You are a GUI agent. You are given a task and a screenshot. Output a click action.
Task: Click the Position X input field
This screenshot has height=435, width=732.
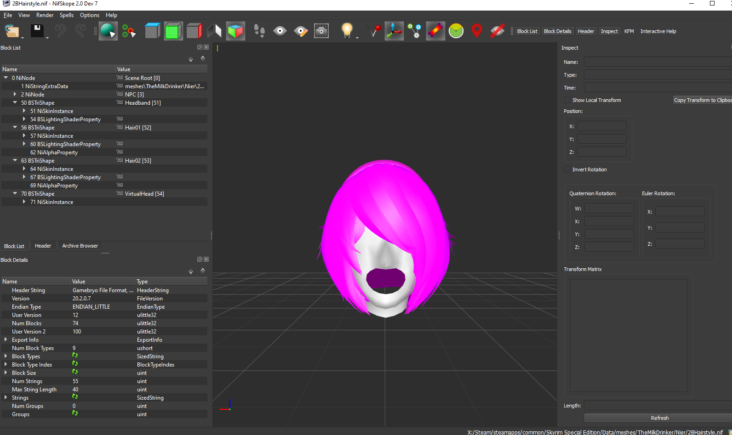point(602,126)
